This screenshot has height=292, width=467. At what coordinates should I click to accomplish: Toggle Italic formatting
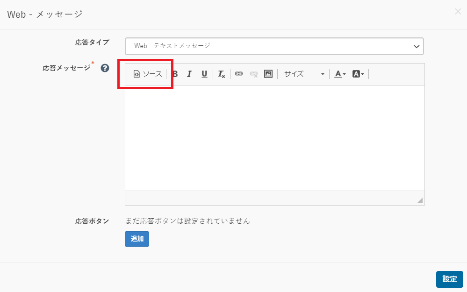189,74
